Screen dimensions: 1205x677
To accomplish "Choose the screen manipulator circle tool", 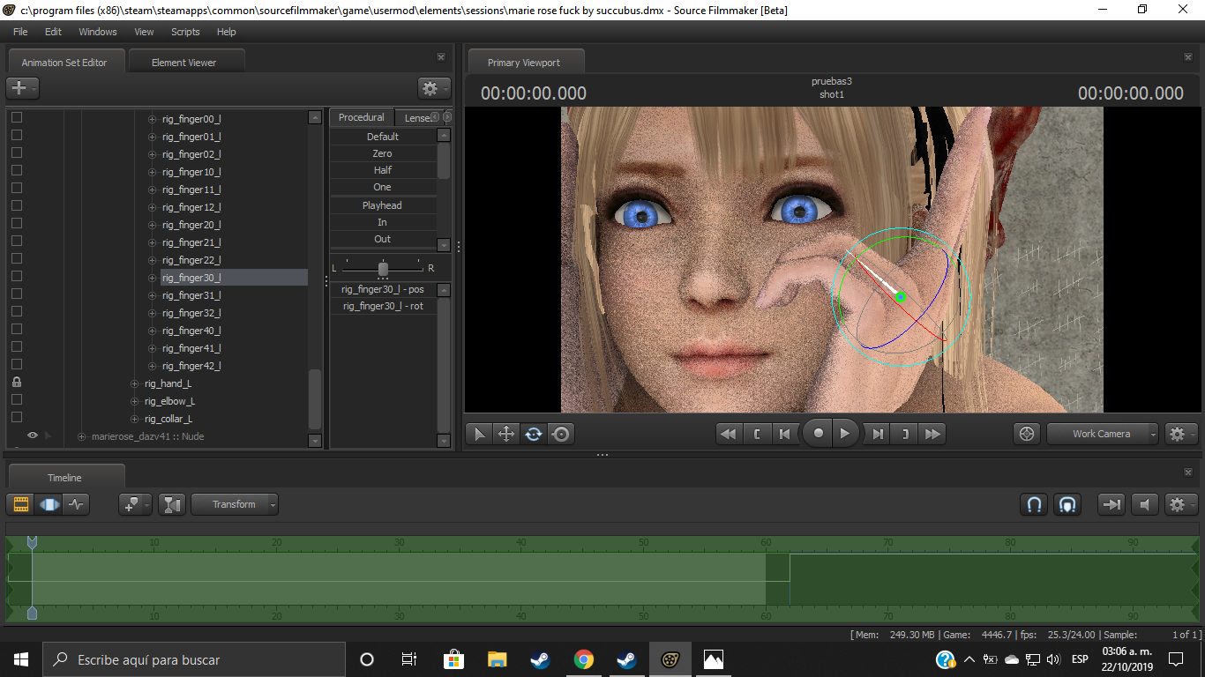I will pyautogui.click(x=560, y=434).
